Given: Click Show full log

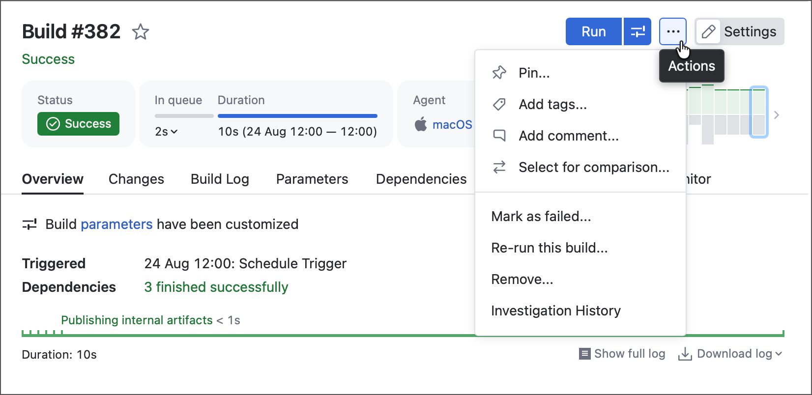Looking at the screenshot, I should point(622,354).
